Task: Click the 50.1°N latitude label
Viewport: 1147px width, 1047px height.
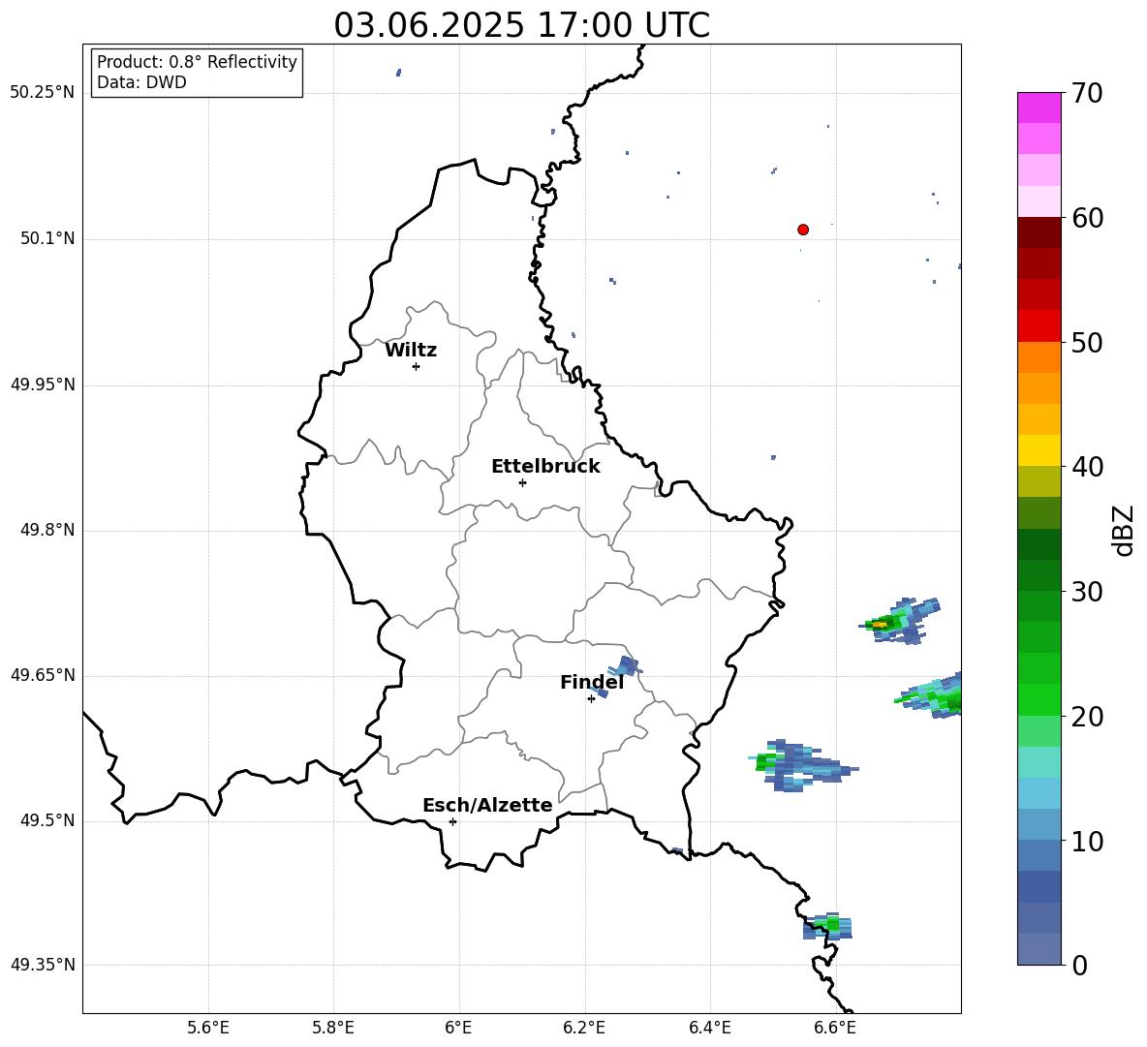Action: (48, 239)
